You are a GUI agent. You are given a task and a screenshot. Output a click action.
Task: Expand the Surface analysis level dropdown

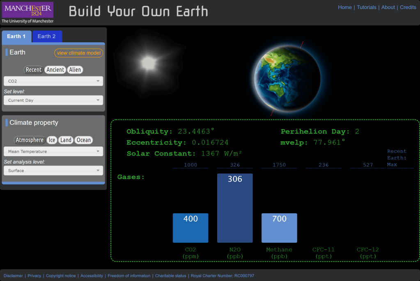[x=53, y=171]
